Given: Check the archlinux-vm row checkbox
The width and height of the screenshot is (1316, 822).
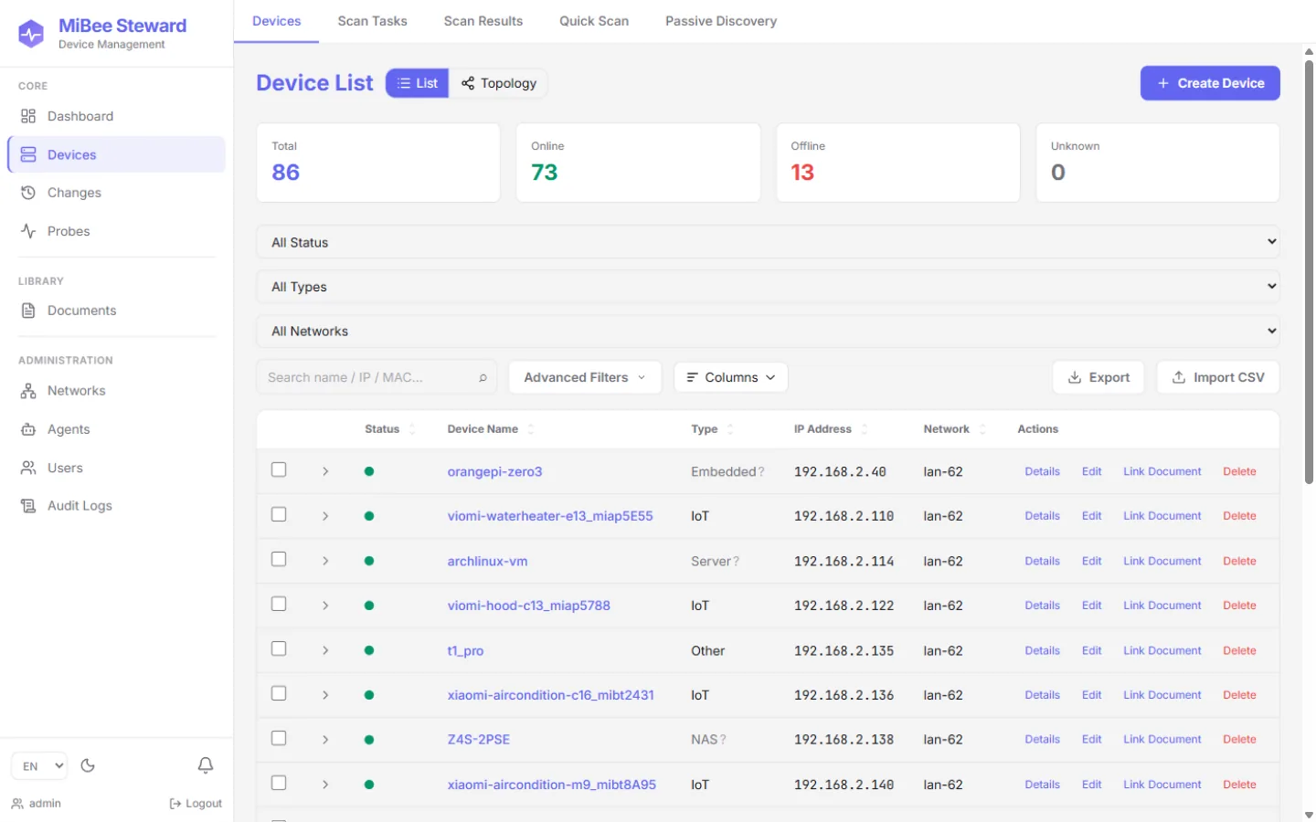Looking at the screenshot, I should pos(279,559).
